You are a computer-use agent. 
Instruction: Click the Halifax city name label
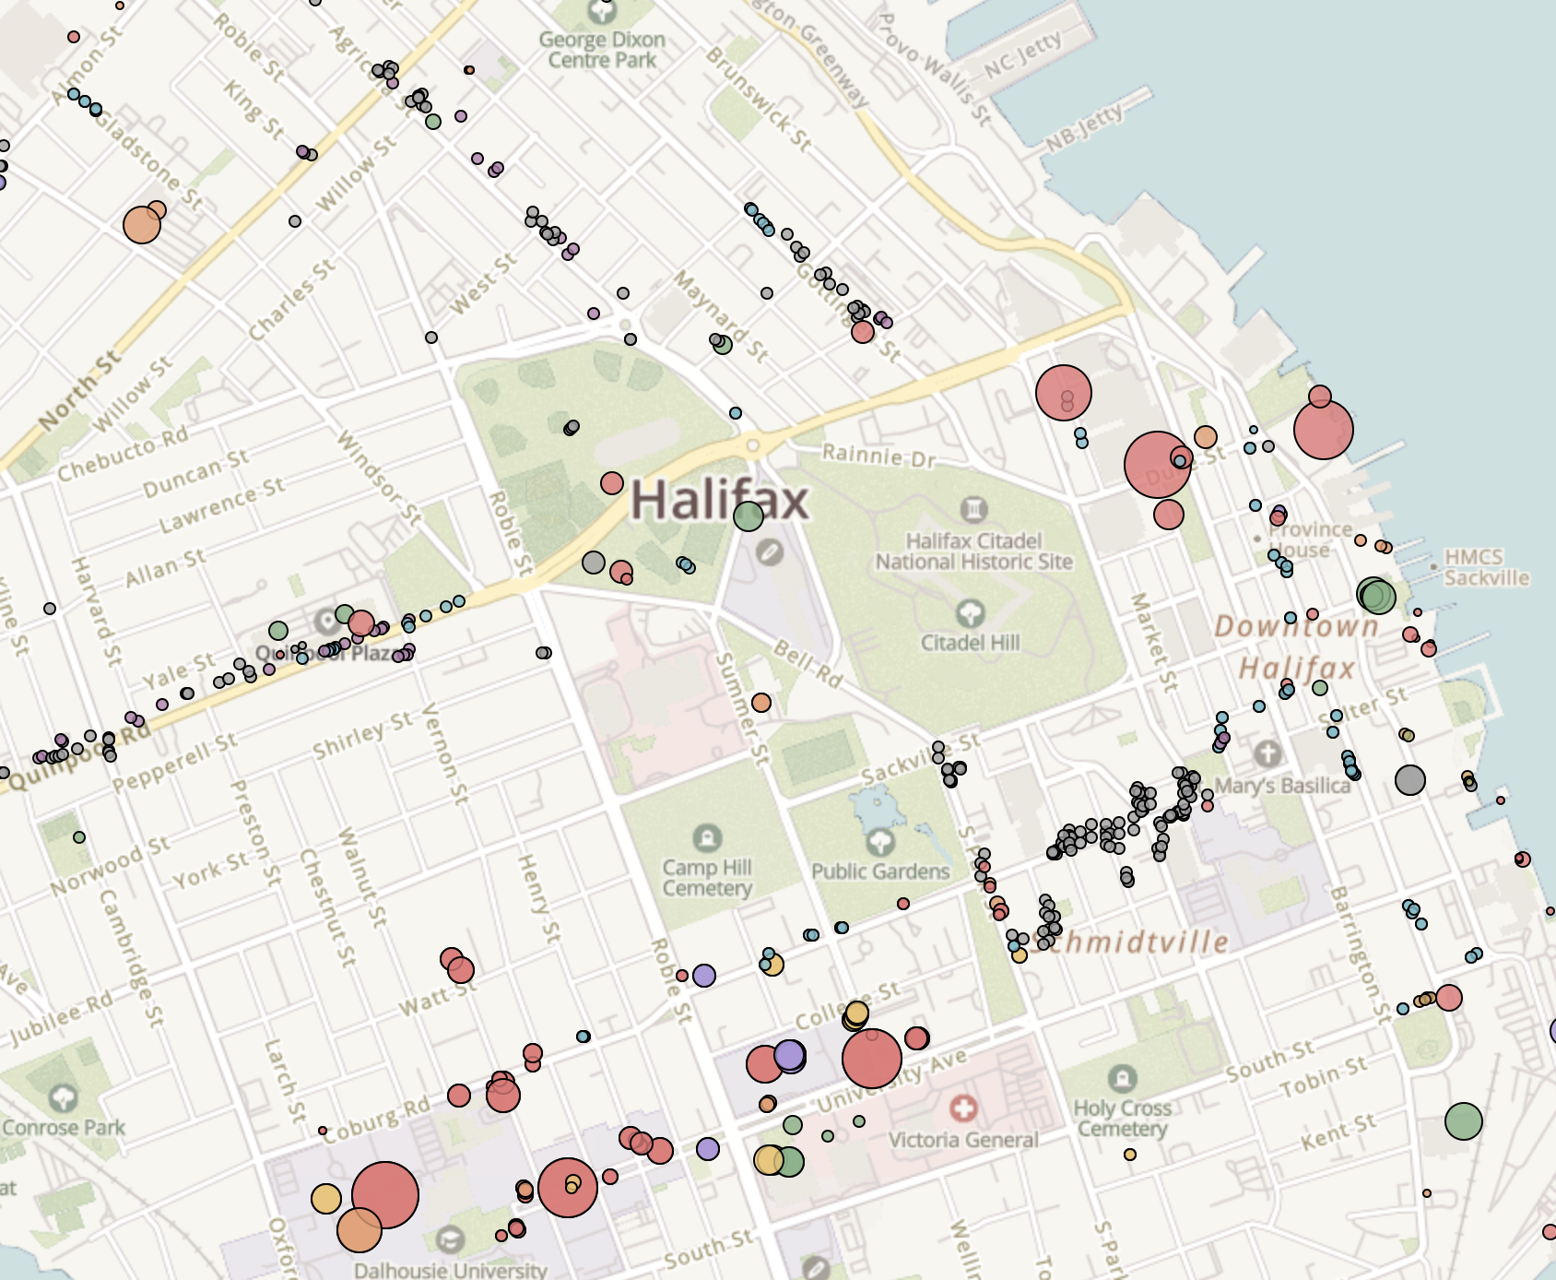click(719, 501)
